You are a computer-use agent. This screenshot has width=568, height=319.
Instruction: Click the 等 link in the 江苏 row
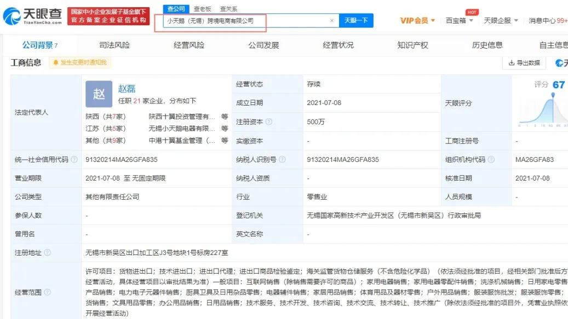(x=225, y=129)
